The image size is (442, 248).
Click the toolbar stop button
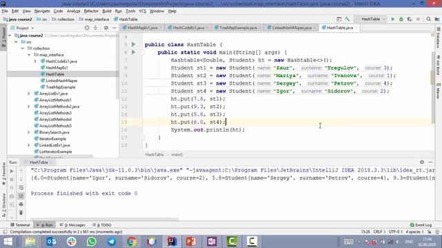pyautogui.click(x=418, y=19)
